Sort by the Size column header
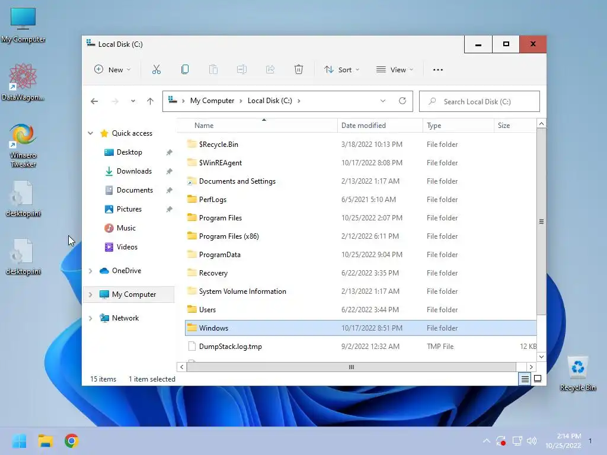This screenshot has height=455, width=607. click(515, 126)
